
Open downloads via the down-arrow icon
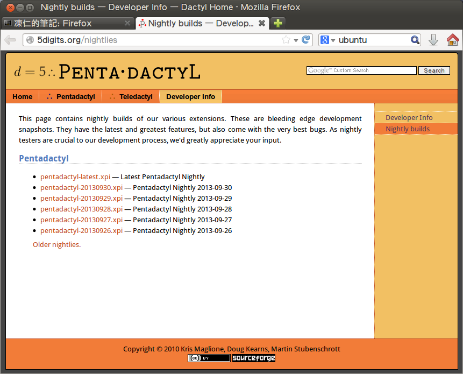[433, 39]
